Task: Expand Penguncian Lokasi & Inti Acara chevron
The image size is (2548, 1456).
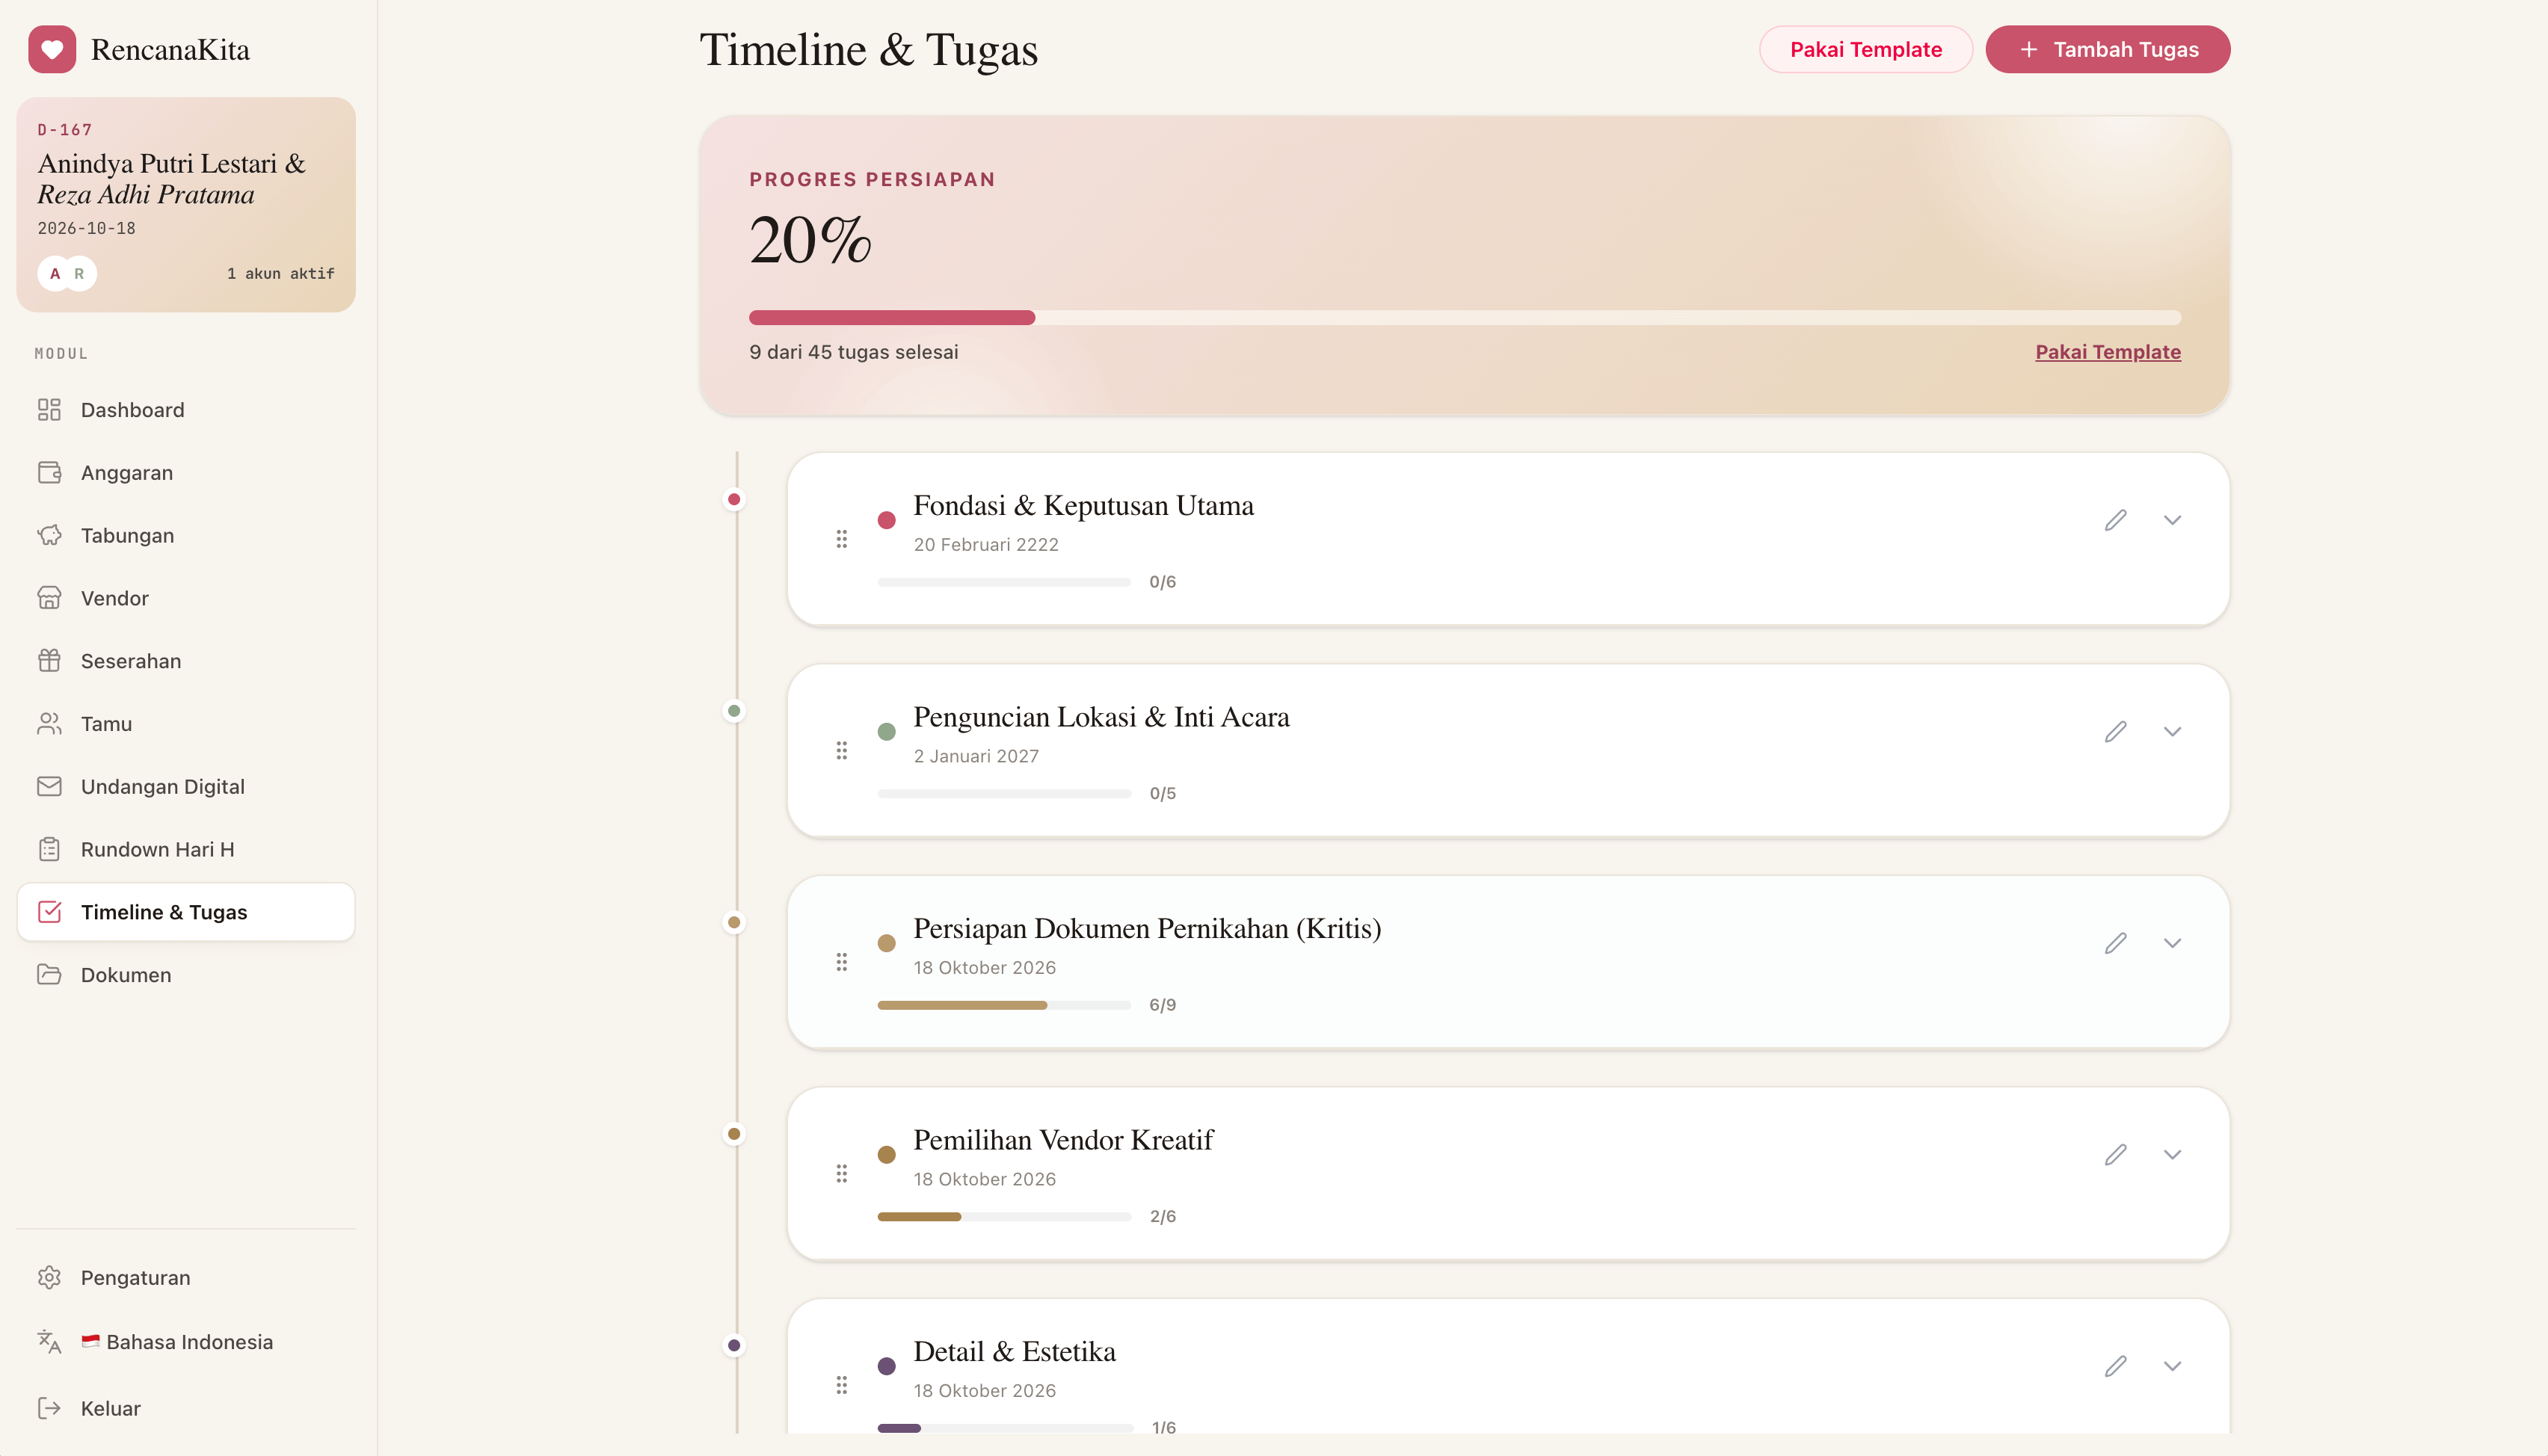Action: [x=2172, y=732]
